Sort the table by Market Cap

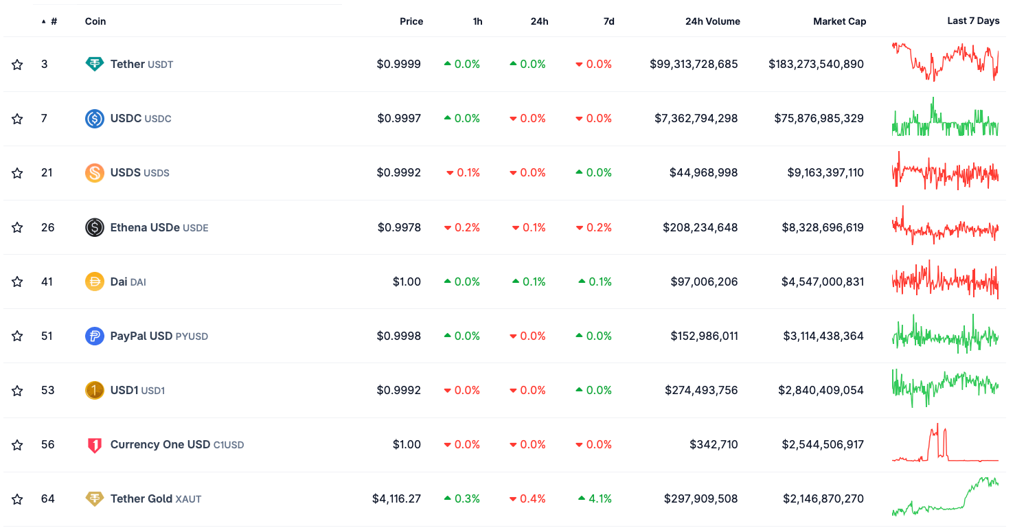tap(839, 21)
